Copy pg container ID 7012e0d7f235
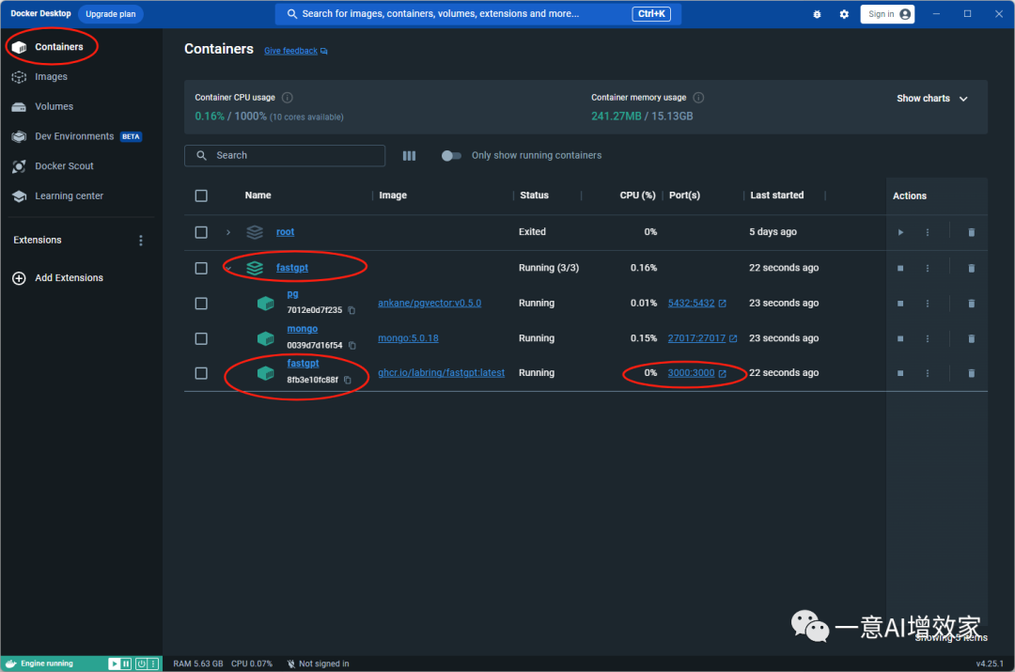 [x=351, y=310]
